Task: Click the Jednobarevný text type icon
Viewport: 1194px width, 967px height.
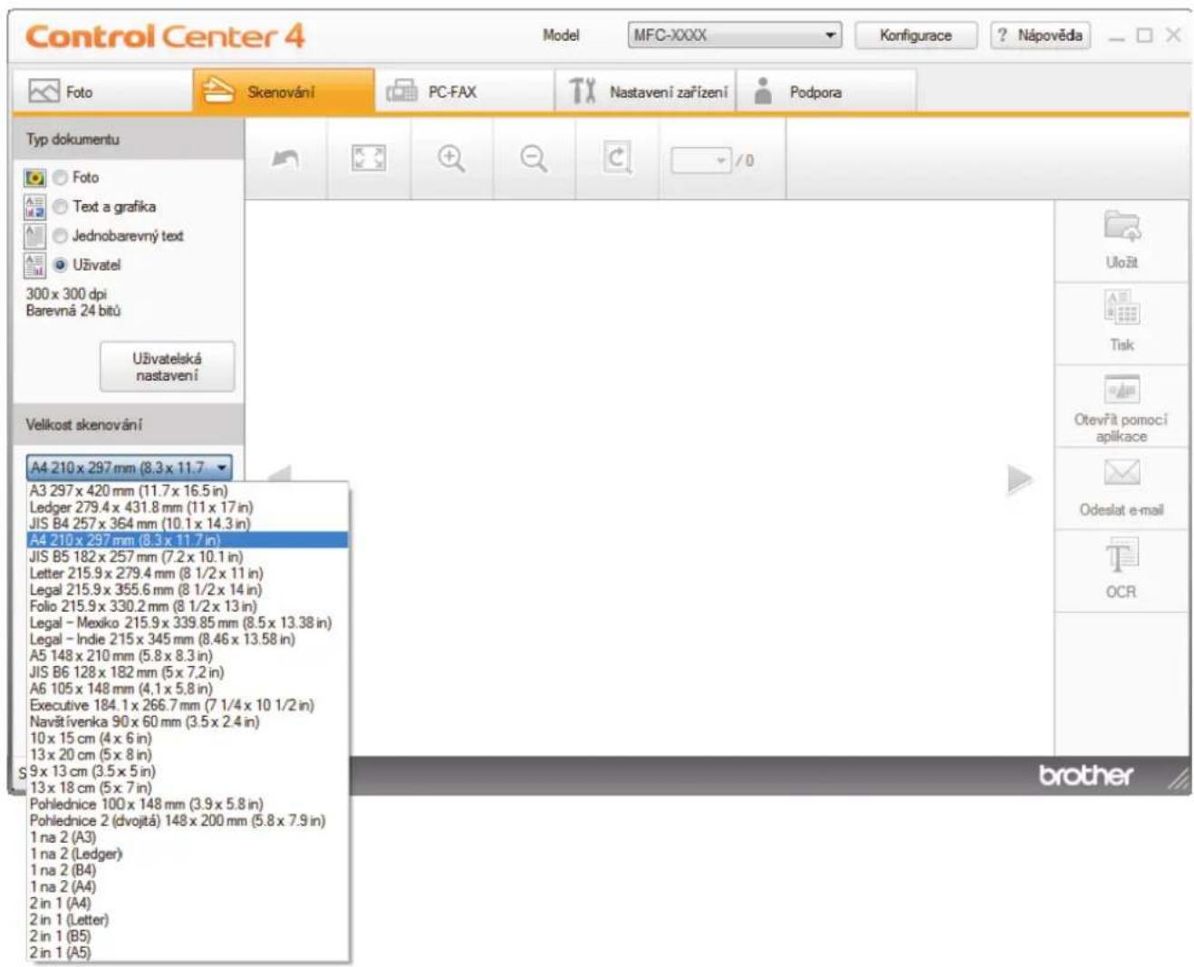Action: point(35,236)
